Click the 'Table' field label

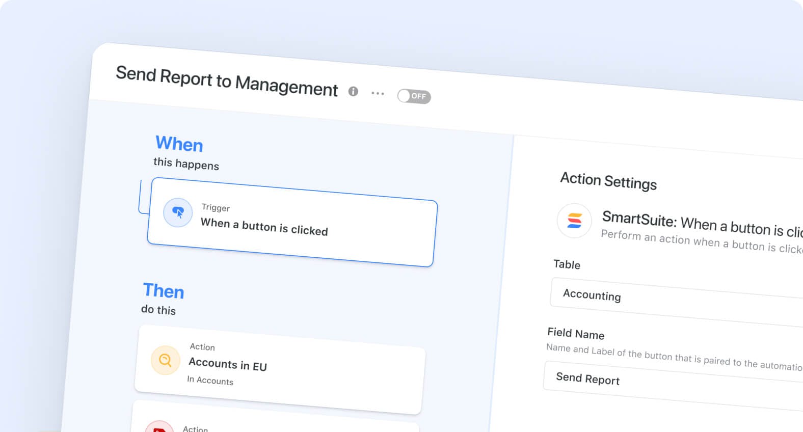567,264
